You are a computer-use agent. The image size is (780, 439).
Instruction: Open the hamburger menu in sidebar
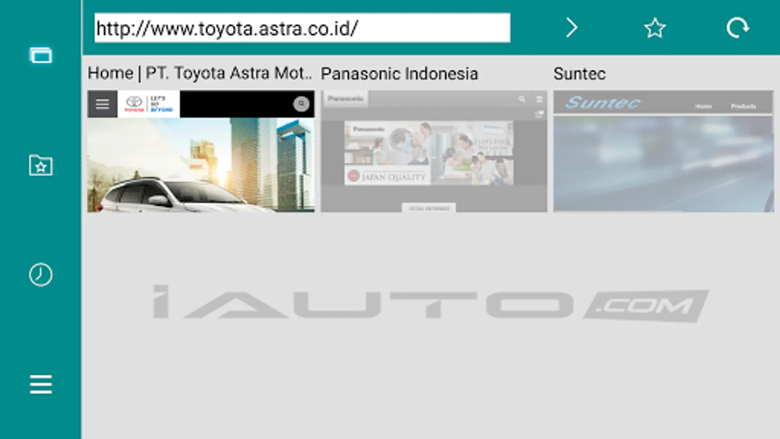[x=40, y=384]
